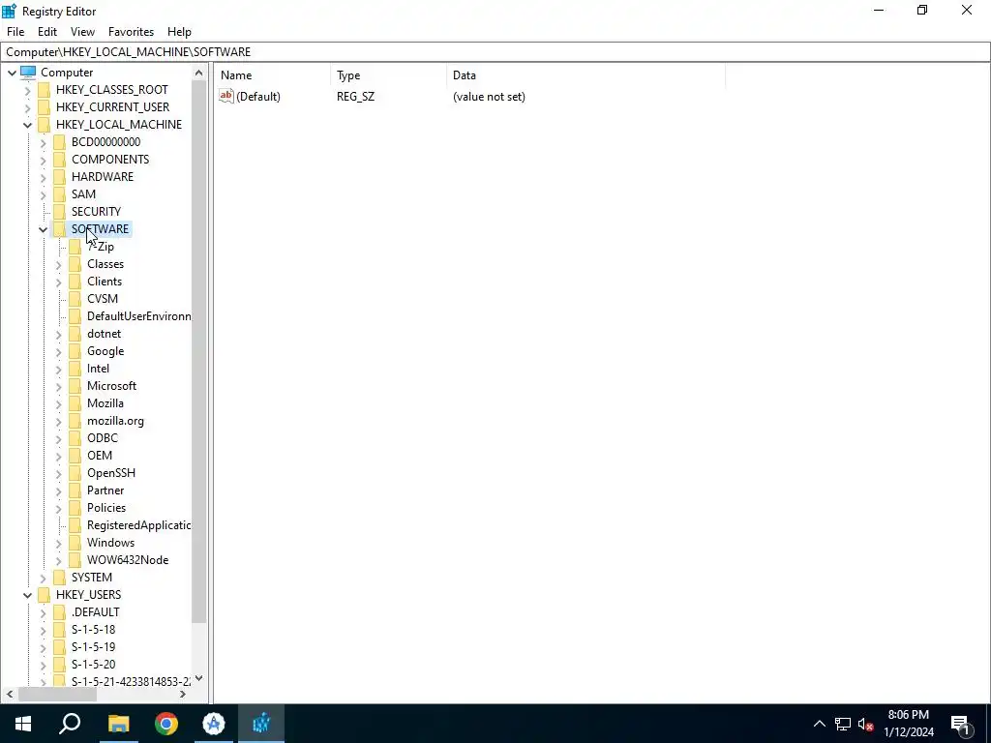The width and height of the screenshot is (991, 743).
Task: Click the HKEY_CLASSES_ROOT folder icon
Action: 44,90
